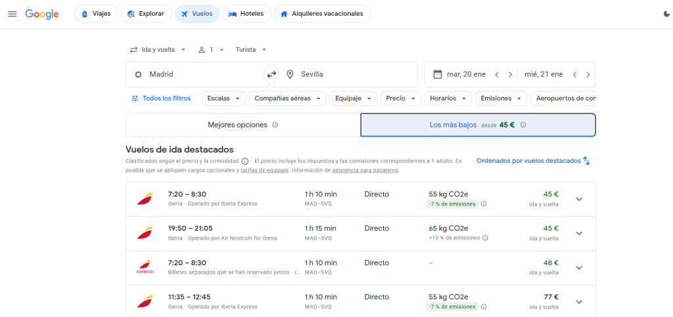
Task: Click info icon after 'precio y la comodidad'
Action: click(244, 161)
